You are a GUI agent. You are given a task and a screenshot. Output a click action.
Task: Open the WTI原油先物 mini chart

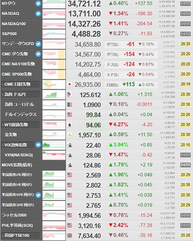pos(54,125)
